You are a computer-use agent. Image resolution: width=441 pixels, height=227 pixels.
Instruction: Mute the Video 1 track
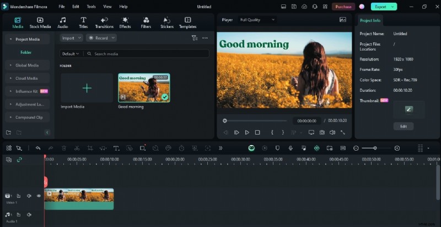click(29, 196)
